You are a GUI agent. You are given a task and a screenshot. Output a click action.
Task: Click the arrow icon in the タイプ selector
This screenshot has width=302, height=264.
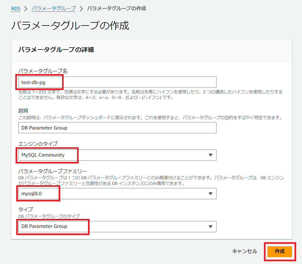(210, 226)
